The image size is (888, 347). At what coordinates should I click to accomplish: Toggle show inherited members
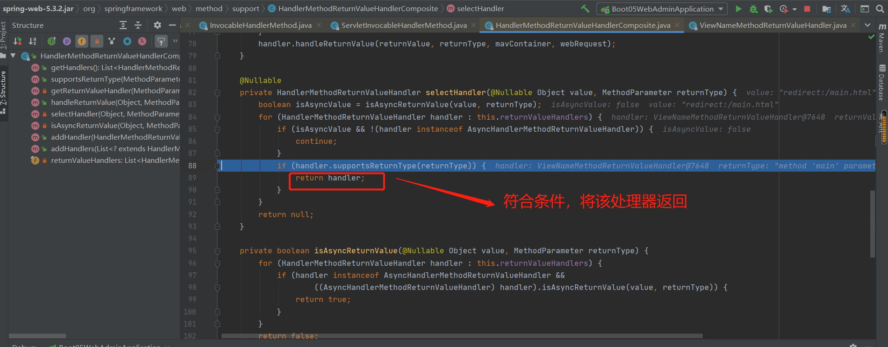52,41
